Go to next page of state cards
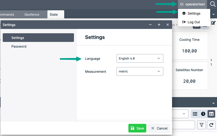This screenshot has width=217, height=136. 211,60
